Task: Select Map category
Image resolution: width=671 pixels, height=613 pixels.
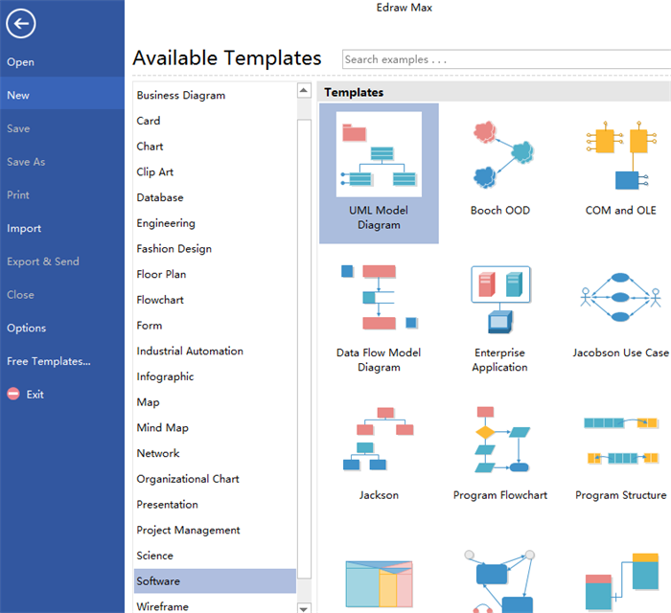Action: coord(148,402)
